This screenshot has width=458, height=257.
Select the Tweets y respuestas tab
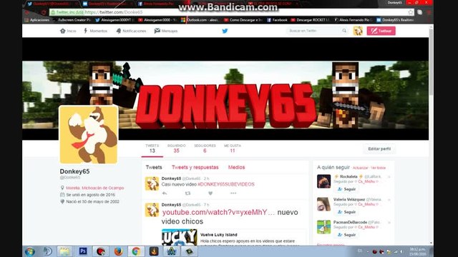195,167
